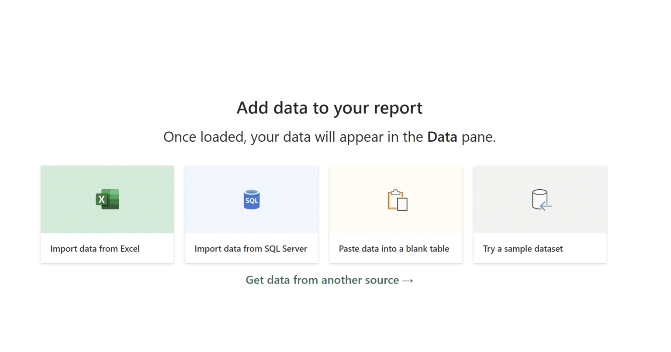Click the Try a sample dataset label text
The width and height of the screenshot is (671, 352).
tap(522, 248)
